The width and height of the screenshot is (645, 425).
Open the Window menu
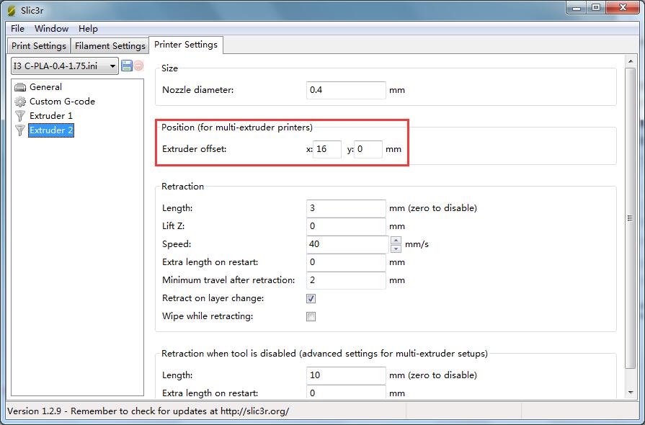pyautogui.click(x=51, y=28)
